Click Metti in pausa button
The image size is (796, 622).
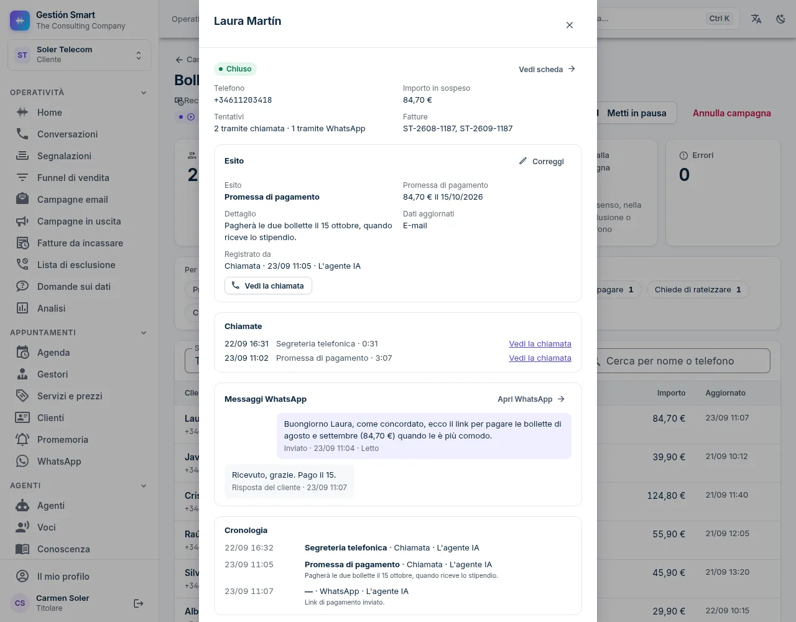coord(636,113)
